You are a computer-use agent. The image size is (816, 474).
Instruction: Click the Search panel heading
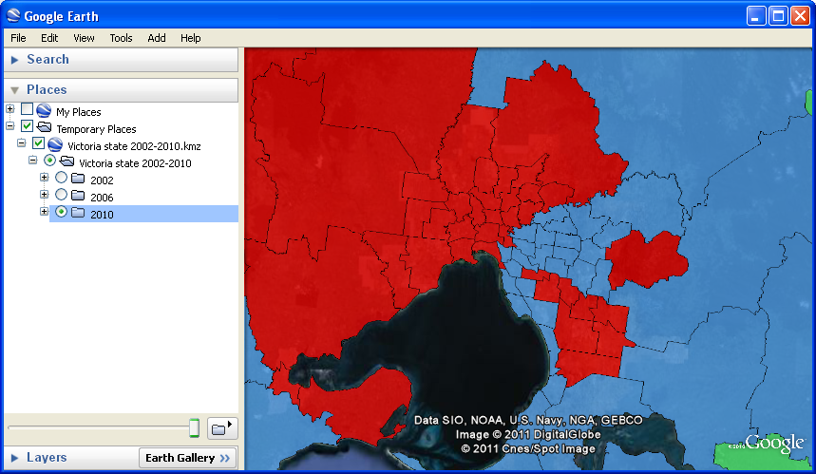tap(47, 59)
